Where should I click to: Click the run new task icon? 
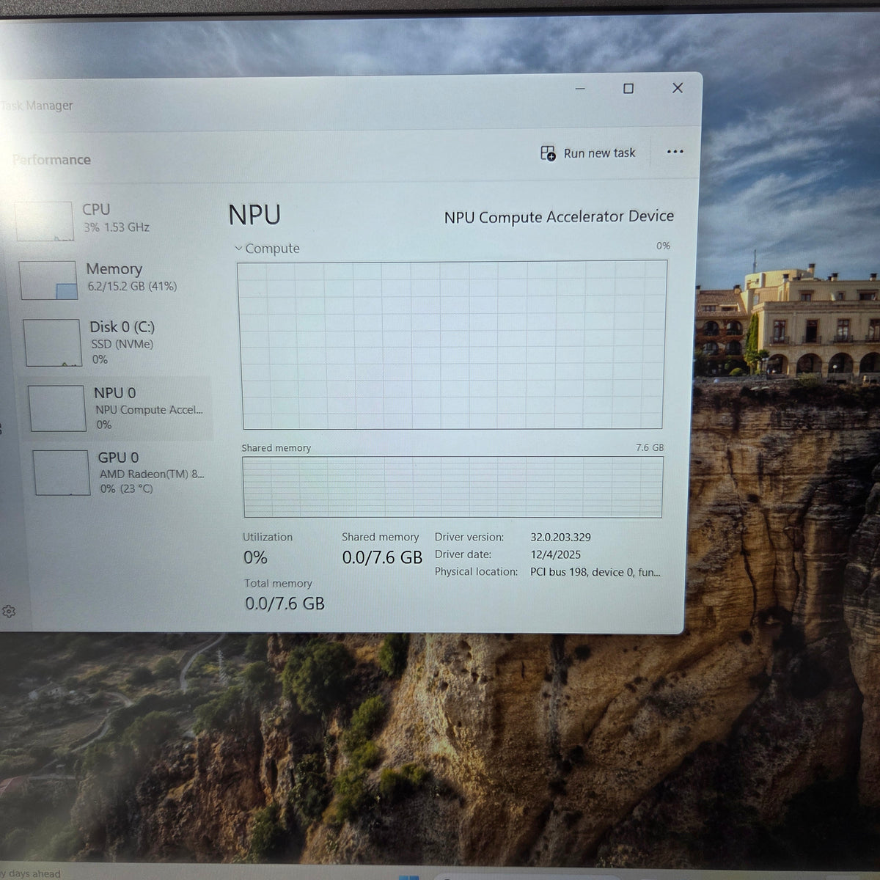tap(548, 153)
